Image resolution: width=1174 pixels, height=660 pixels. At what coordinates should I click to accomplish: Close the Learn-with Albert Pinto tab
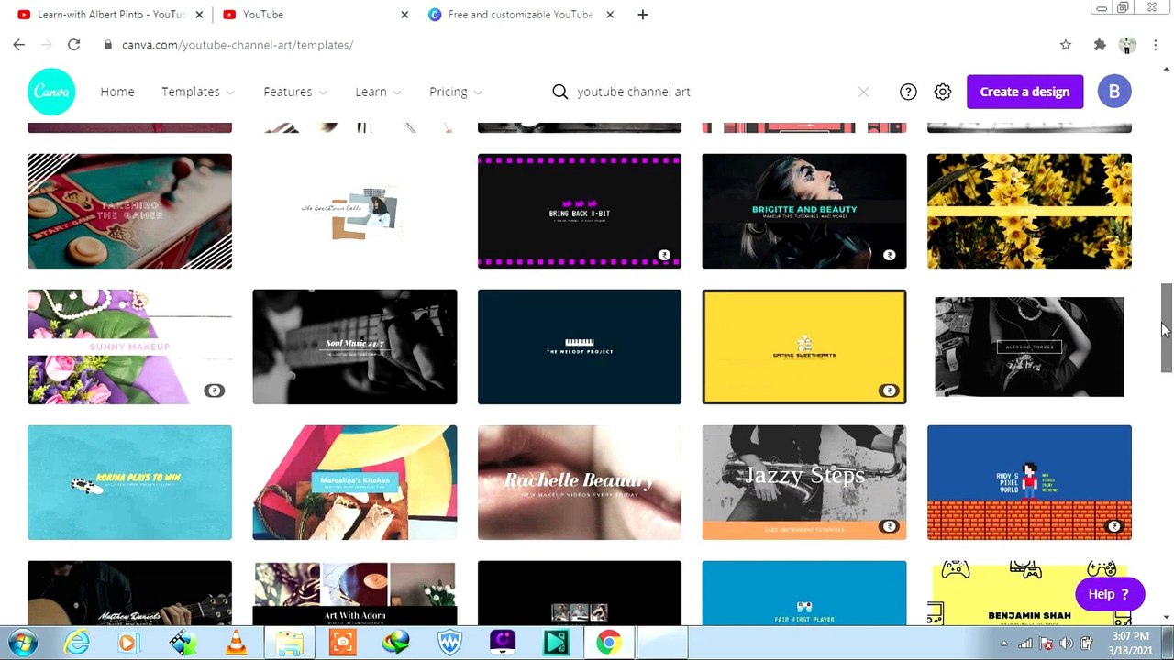tap(199, 15)
